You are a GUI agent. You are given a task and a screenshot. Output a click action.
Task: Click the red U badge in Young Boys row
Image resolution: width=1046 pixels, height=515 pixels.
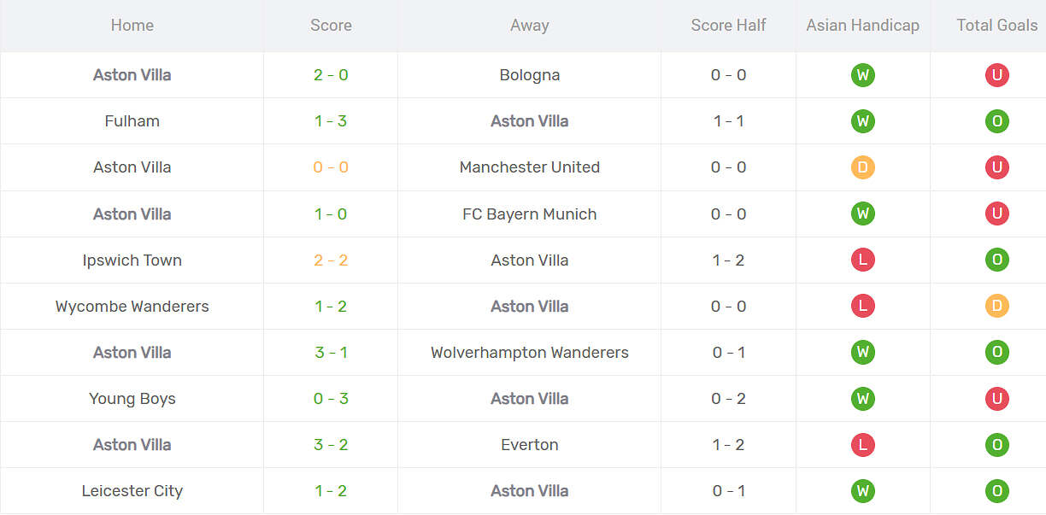[996, 399]
